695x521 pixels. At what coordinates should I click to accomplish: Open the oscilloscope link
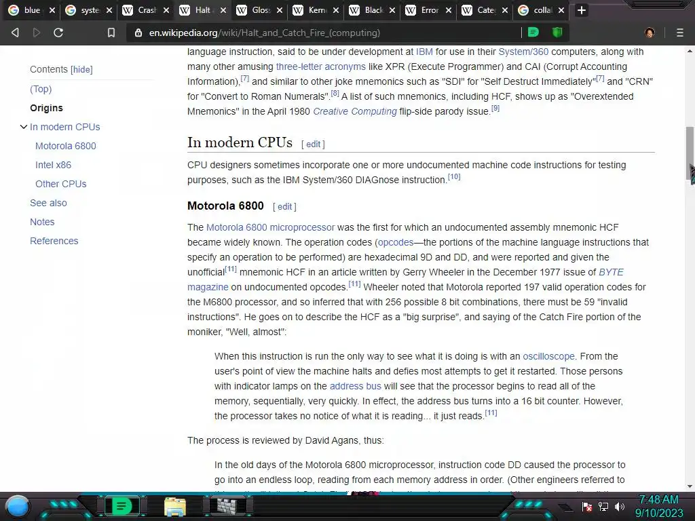coord(548,357)
